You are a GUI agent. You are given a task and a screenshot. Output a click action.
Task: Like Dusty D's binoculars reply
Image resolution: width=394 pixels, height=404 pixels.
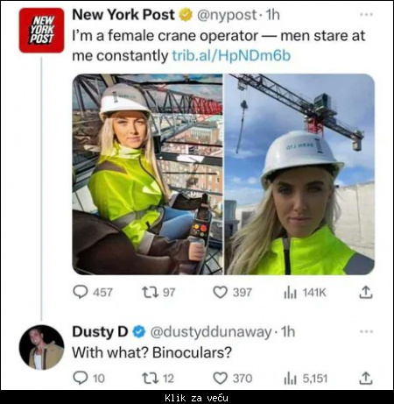[220, 379]
